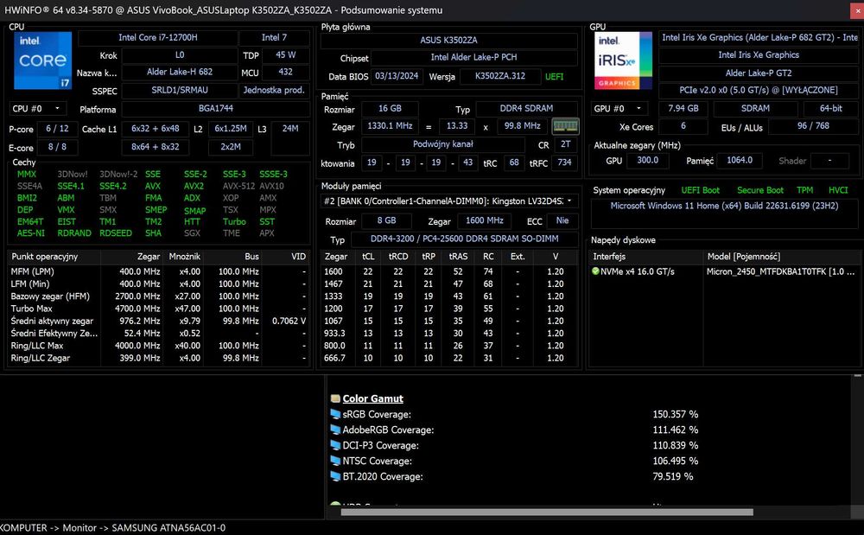Click the 0.7062 V VID value
This screenshot has height=535, width=864.
[x=289, y=321]
